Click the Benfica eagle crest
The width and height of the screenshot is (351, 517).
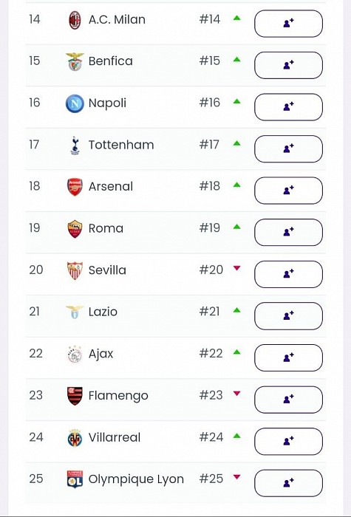click(75, 61)
